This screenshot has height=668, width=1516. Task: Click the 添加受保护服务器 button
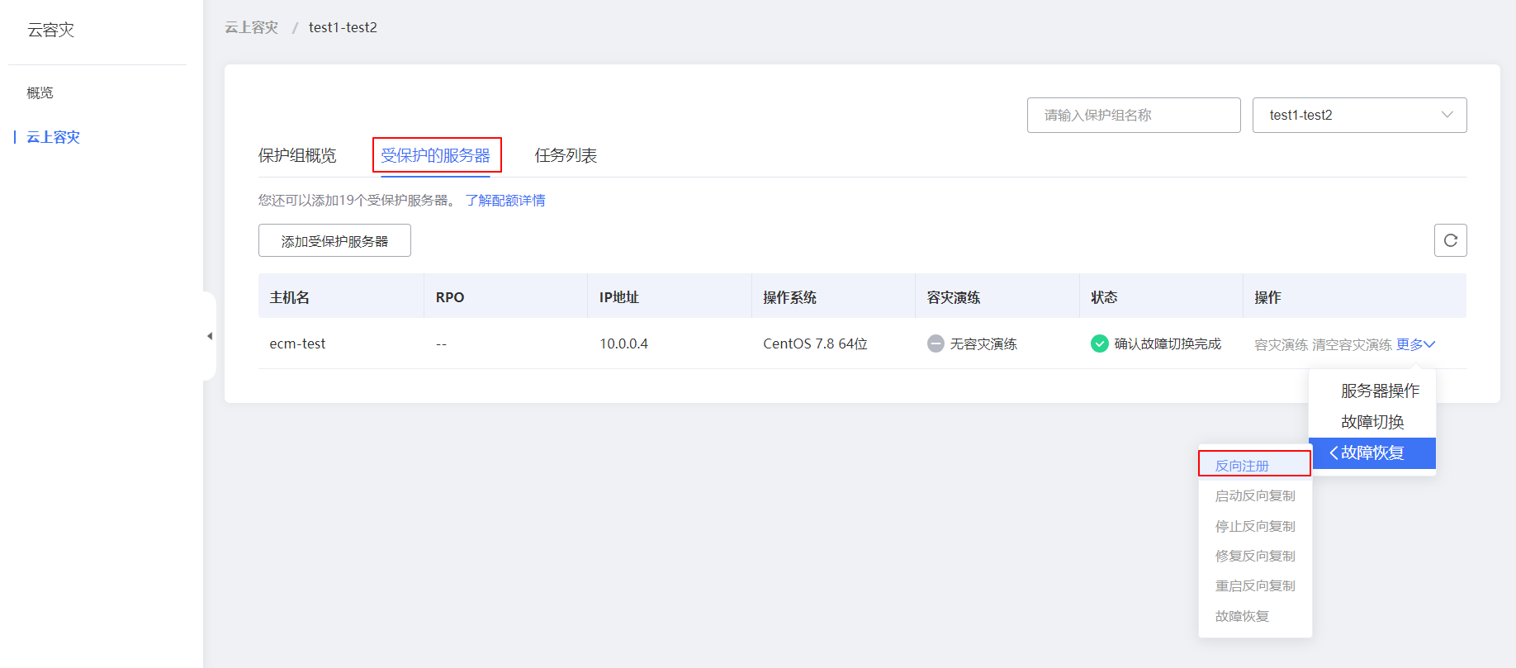coord(334,241)
